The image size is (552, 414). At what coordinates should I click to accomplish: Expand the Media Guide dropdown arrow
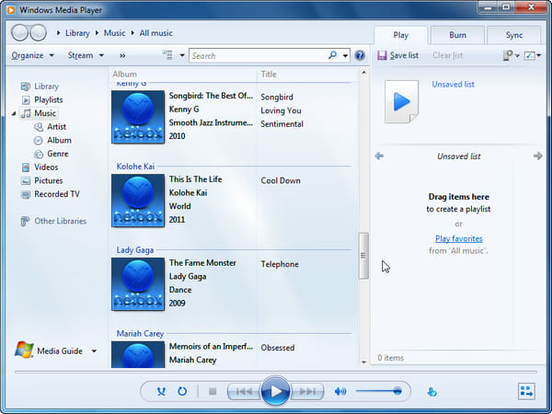coord(94,351)
